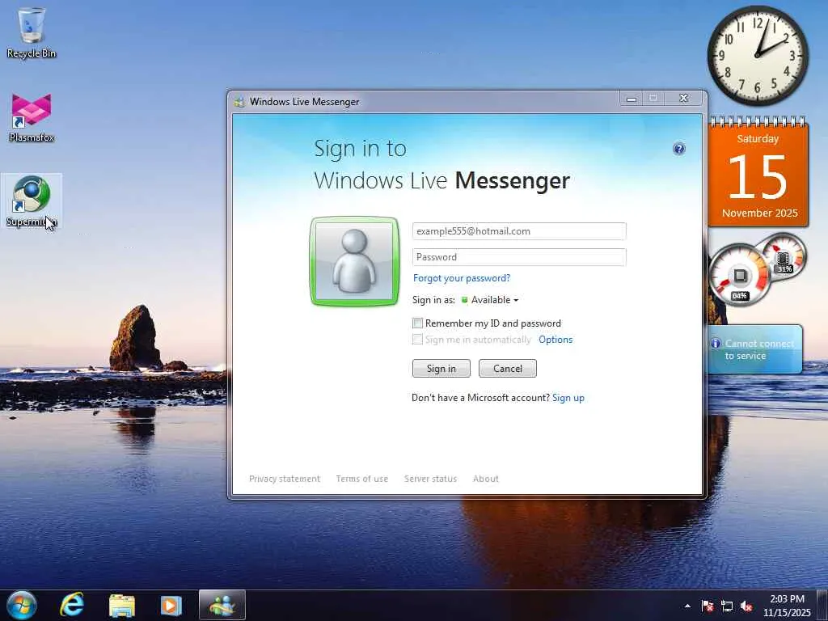Viewport: 828px width, 621px height.
Task: Click the orange calendar gadget showing 15
Action: [758, 173]
